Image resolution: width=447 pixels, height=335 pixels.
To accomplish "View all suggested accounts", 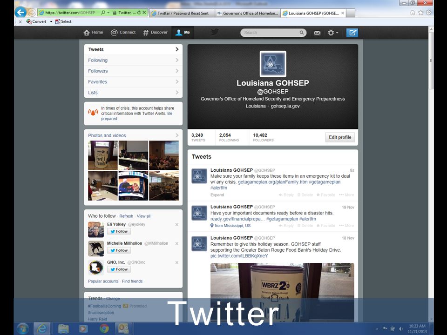I will (143, 216).
